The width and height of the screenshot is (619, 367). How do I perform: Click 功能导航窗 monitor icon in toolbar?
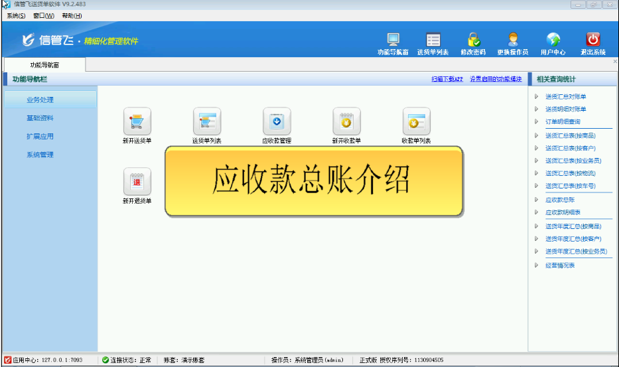(393, 40)
